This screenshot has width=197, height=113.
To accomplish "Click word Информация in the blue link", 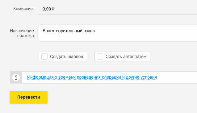I will 40,77.
